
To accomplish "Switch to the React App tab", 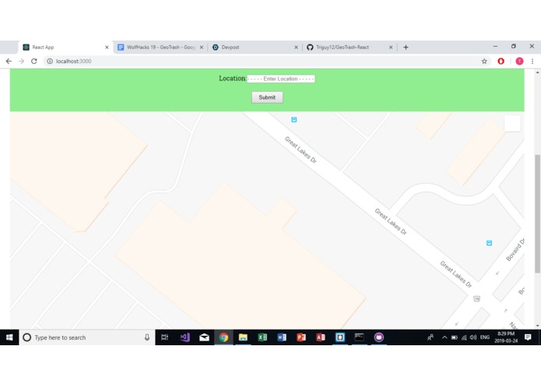I will (65, 48).
